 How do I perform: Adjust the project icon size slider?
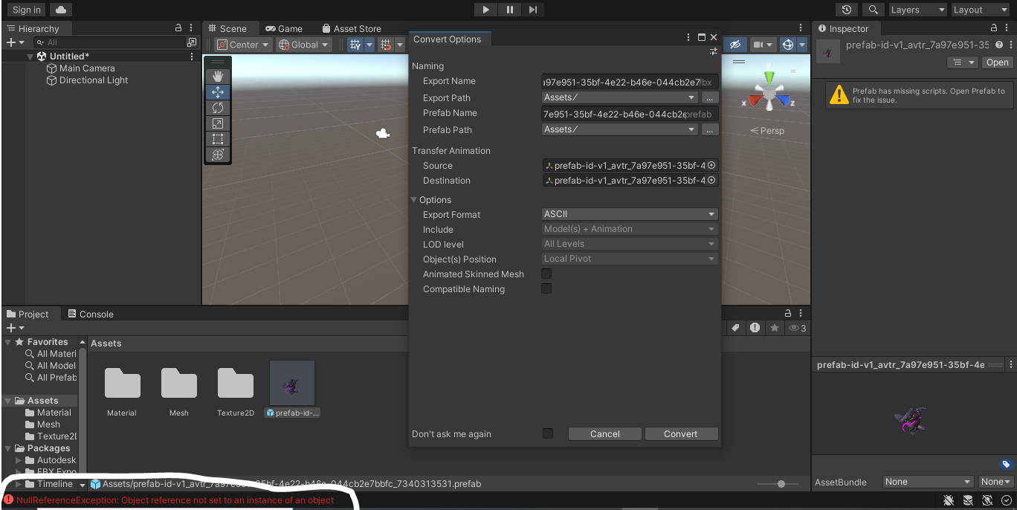point(781,484)
